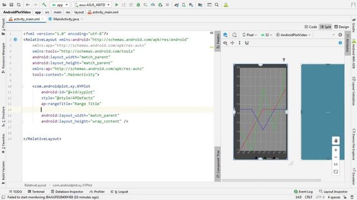Screen dimensions: 357x200
Task: Select the activity_main.xml editor tab
Action: pos(27,19)
